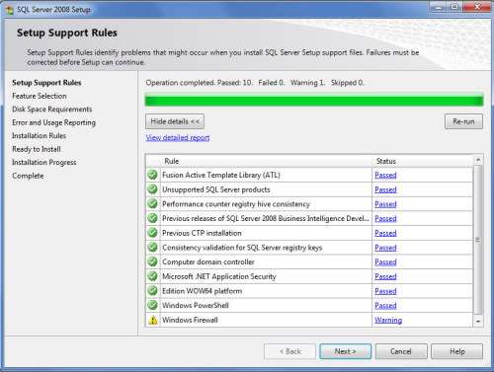Click the Unsupported SQL Server products rule name

[216, 189]
